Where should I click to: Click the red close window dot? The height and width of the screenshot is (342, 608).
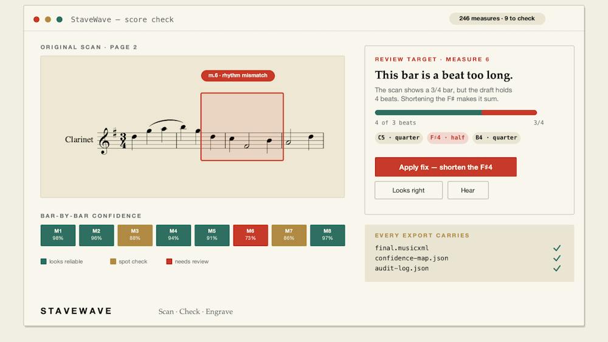36,19
